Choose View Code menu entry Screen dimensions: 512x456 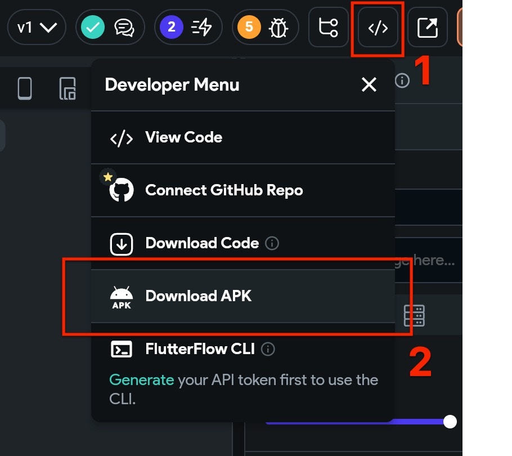pyautogui.click(x=243, y=137)
